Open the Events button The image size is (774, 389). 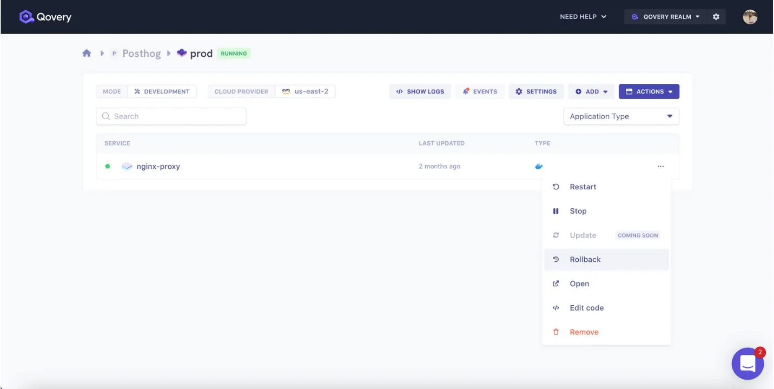[480, 91]
